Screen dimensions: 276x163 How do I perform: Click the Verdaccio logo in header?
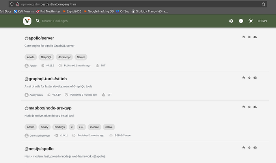pyautogui.click(x=27, y=21)
